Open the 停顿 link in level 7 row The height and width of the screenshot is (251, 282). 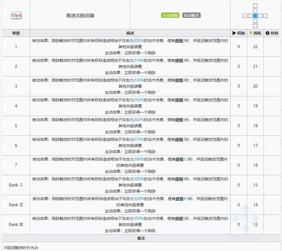180,159
